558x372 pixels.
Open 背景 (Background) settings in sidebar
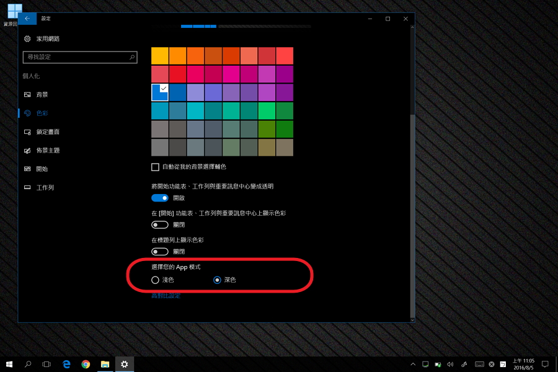point(43,94)
